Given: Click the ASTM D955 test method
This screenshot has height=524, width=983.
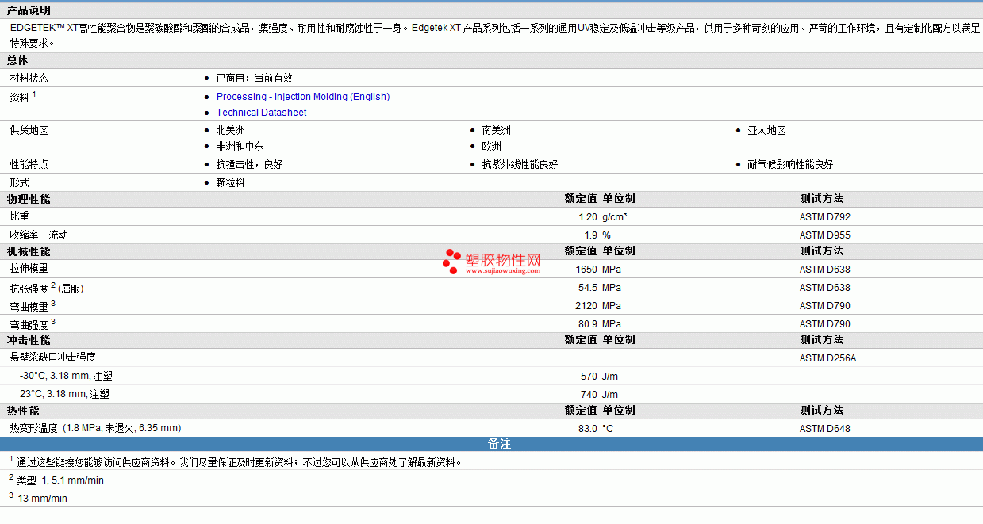Looking at the screenshot, I should (x=825, y=235).
